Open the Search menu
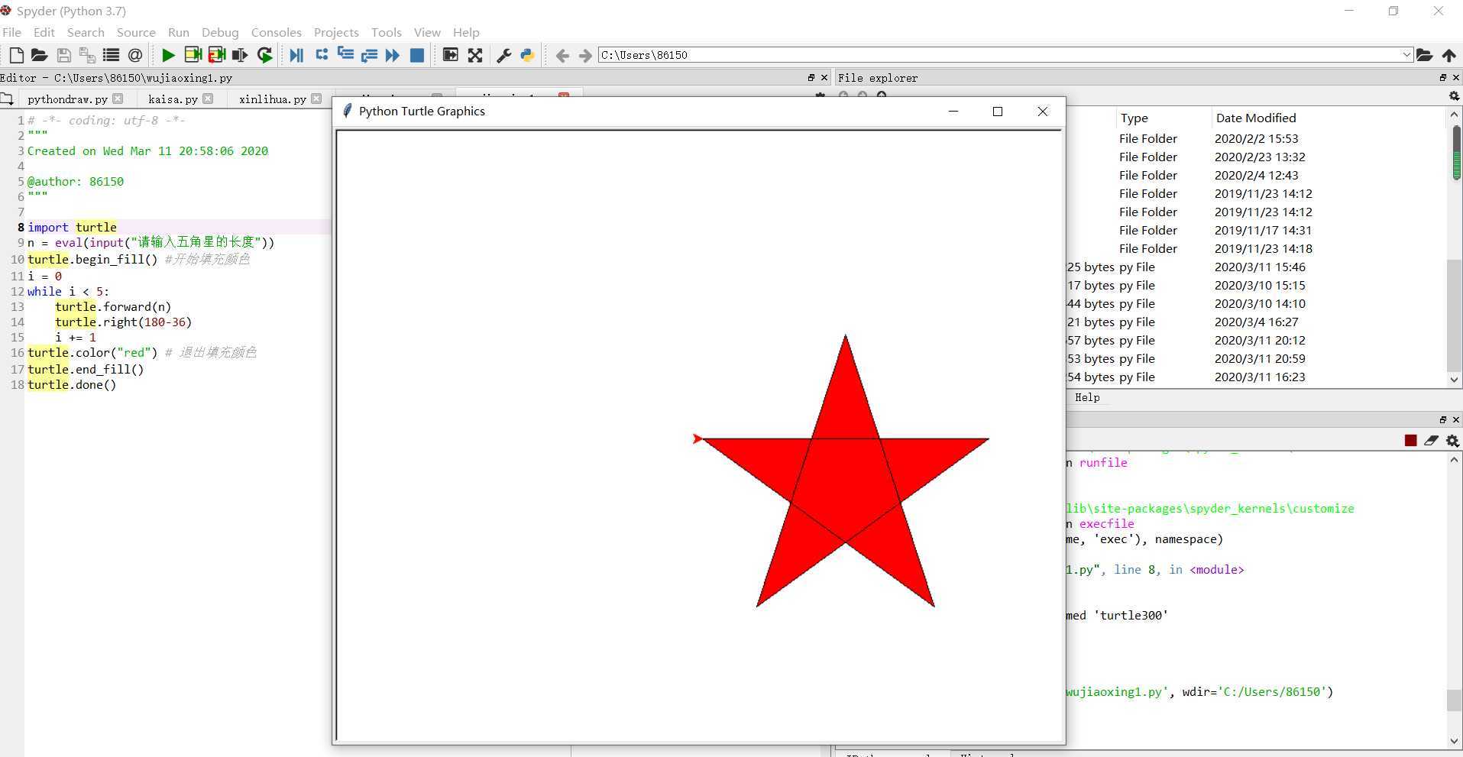 tap(86, 32)
